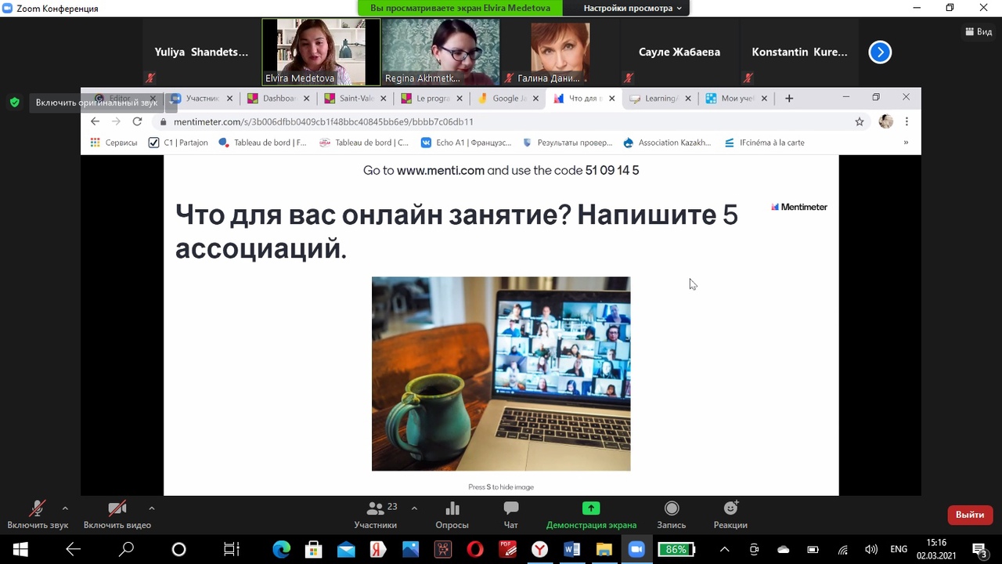
Task: Click green encryption shield icon
Action: coord(14,102)
